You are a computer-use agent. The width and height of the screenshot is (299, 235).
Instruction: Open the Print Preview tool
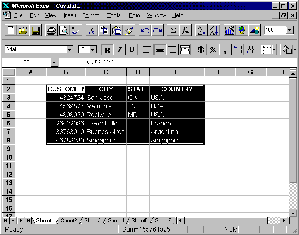(x=64, y=31)
